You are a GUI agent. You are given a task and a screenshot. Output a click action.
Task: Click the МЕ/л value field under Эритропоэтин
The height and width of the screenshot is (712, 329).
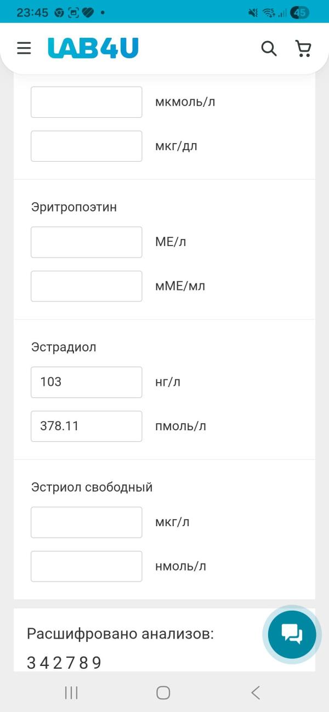point(86,242)
